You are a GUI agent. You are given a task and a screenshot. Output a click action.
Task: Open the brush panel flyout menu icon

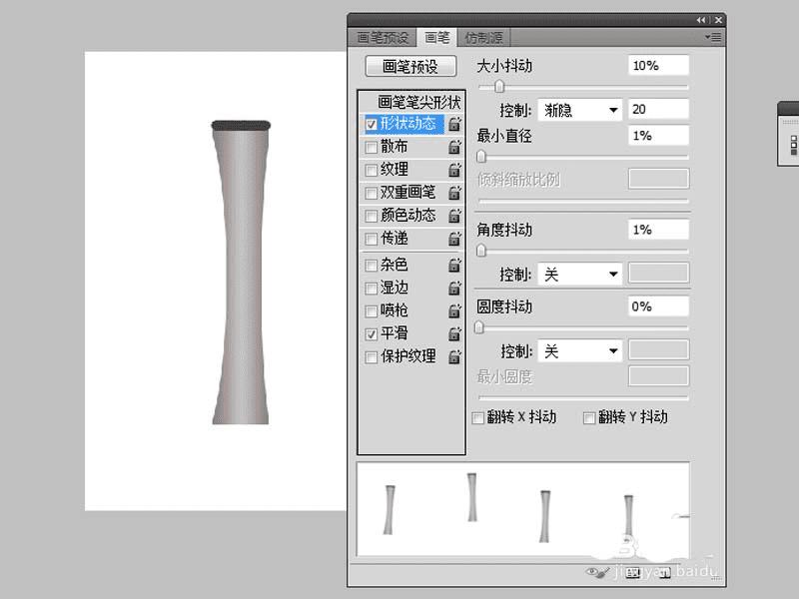pos(713,37)
